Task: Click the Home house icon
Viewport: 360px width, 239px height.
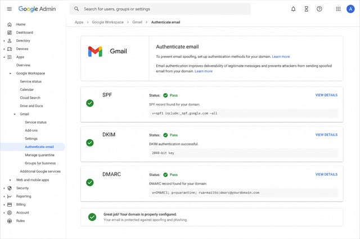Action: pos(10,24)
